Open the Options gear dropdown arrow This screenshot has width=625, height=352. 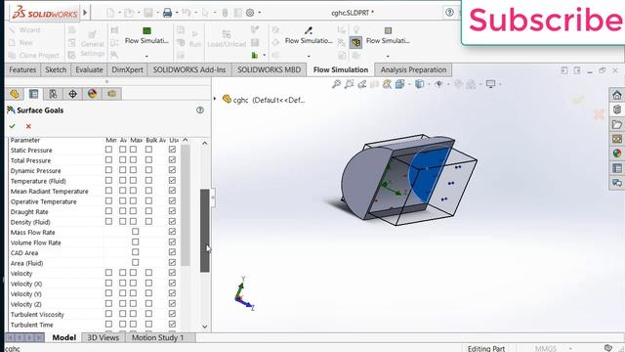pos(260,13)
